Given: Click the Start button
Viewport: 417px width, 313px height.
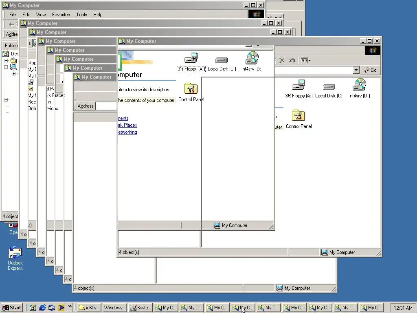Looking at the screenshot, I should 12,308.
